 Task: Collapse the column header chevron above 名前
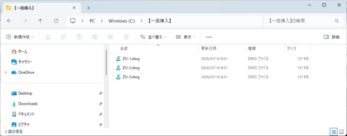tap(158, 45)
